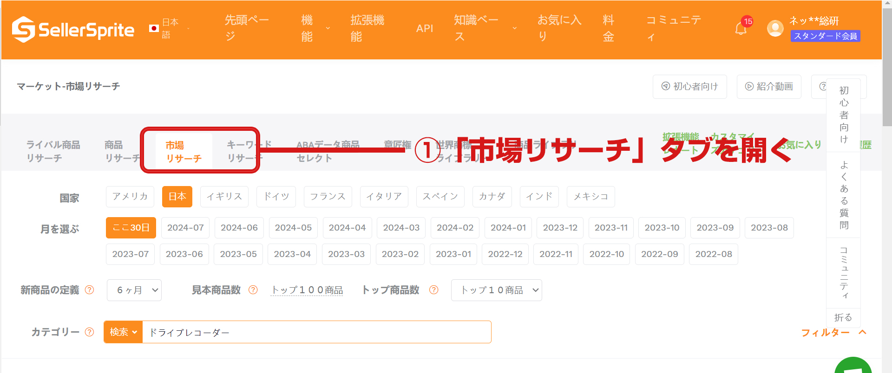Open 料金 in top navigation
This screenshot has height=373, width=892.
click(x=609, y=28)
